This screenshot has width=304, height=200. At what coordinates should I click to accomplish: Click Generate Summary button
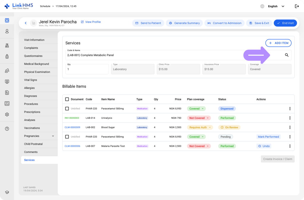pyautogui.click(x=184, y=23)
